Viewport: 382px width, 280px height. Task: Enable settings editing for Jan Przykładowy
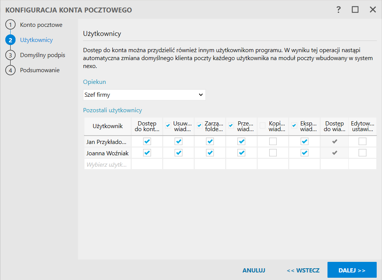[363, 142]
